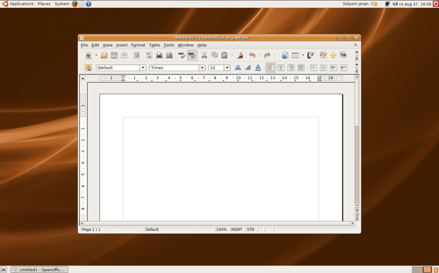
Task: Show Draw Functions icon
Action: (310, 55)
